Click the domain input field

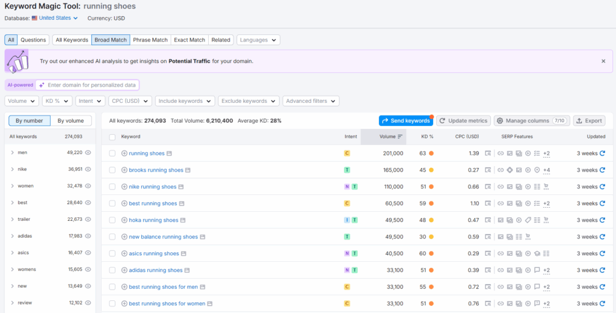[87, 85]
